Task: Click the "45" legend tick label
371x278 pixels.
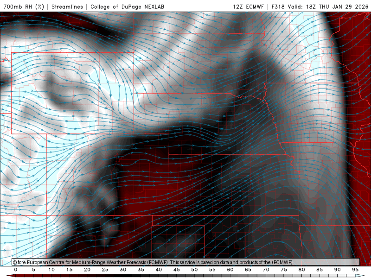Action: click(x=177, y=270)
